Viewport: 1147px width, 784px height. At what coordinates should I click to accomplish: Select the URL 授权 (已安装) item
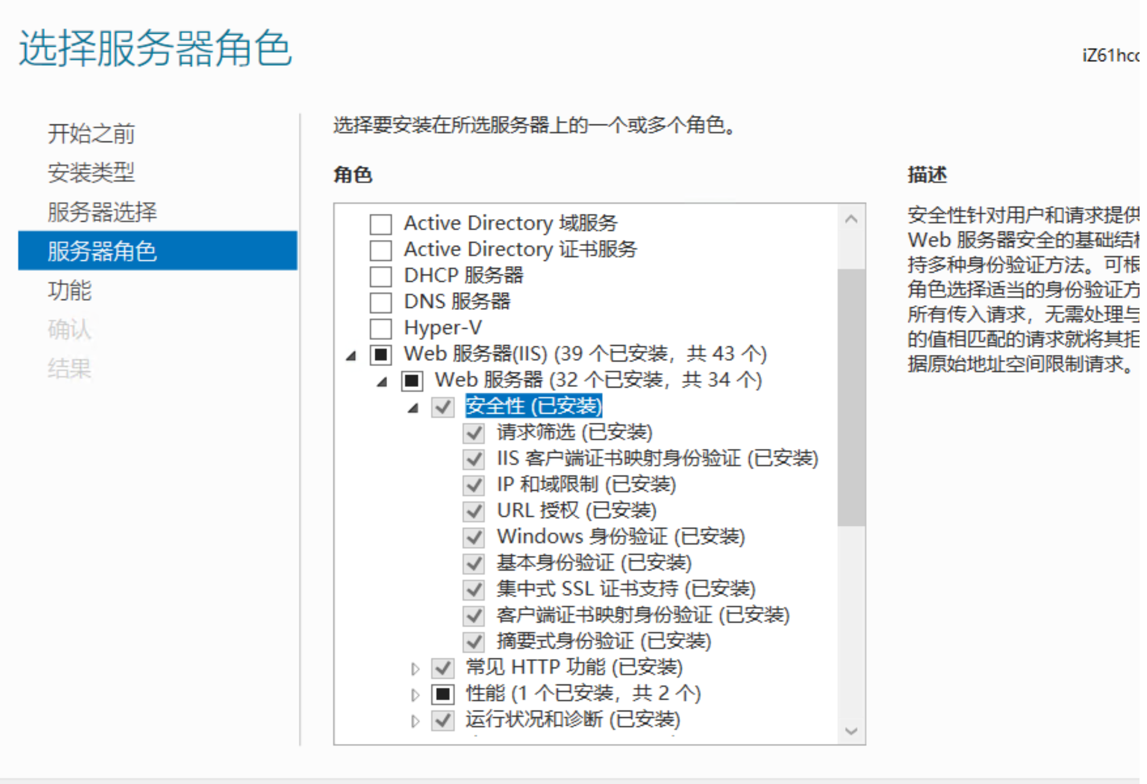(x=576, y=510)
